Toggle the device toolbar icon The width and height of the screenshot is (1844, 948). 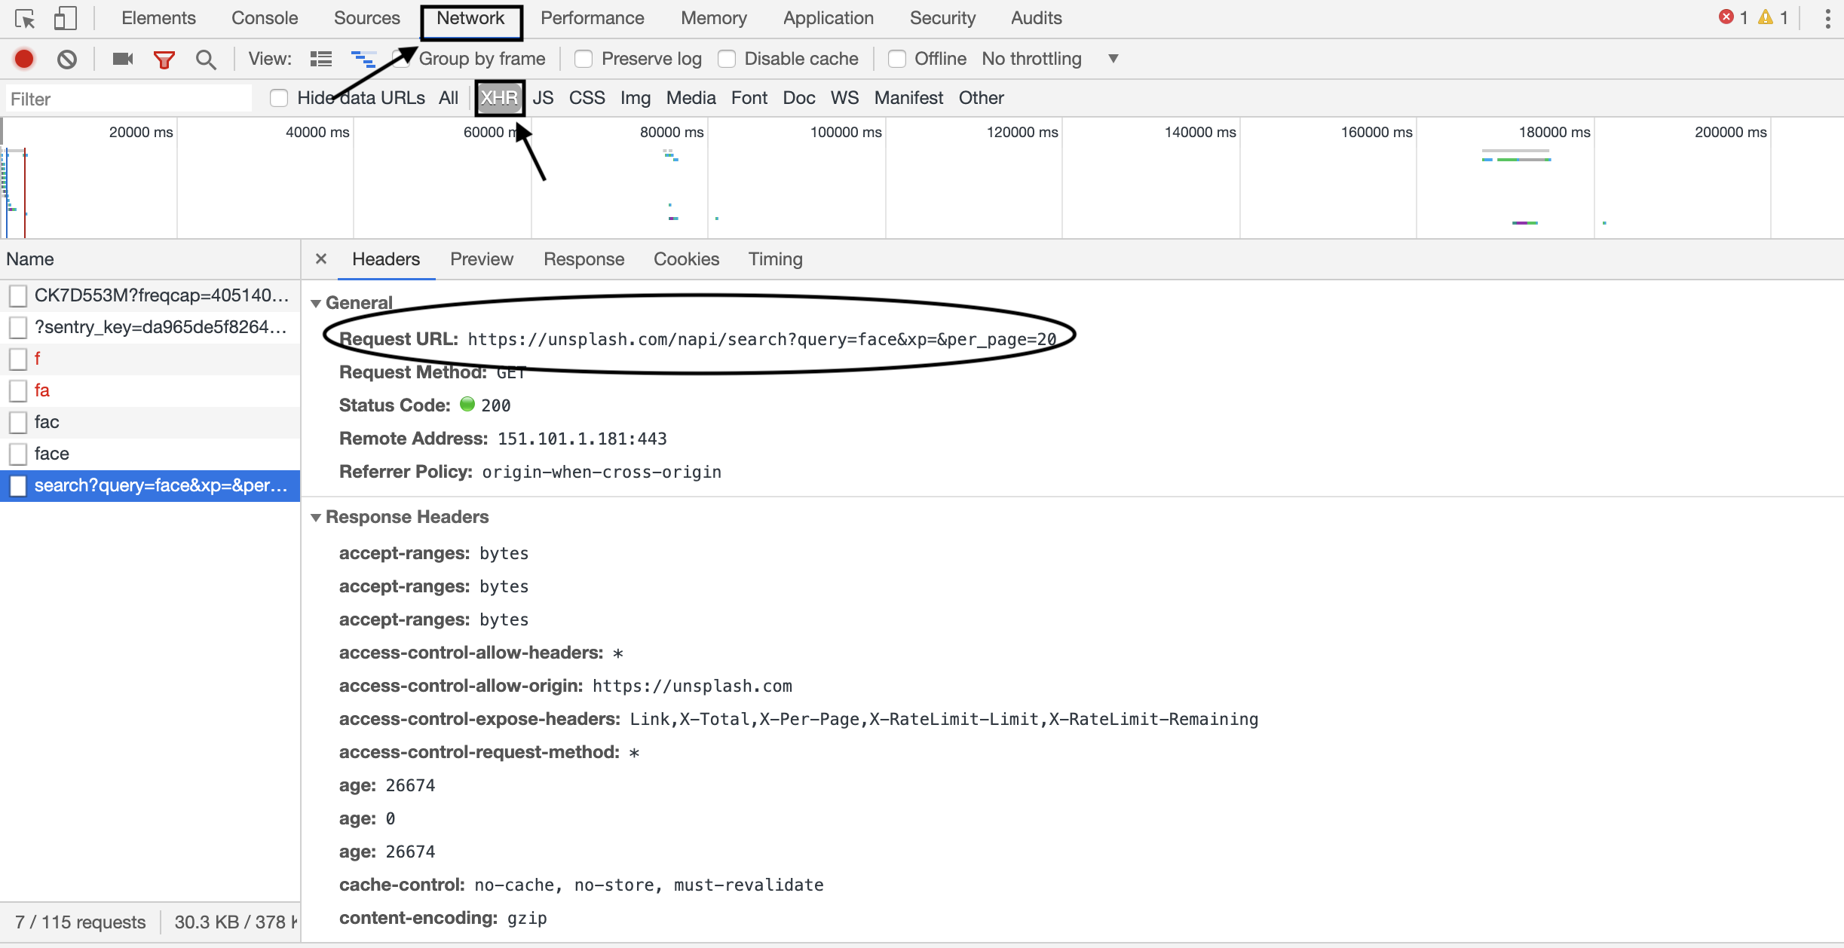pos(65,19)
